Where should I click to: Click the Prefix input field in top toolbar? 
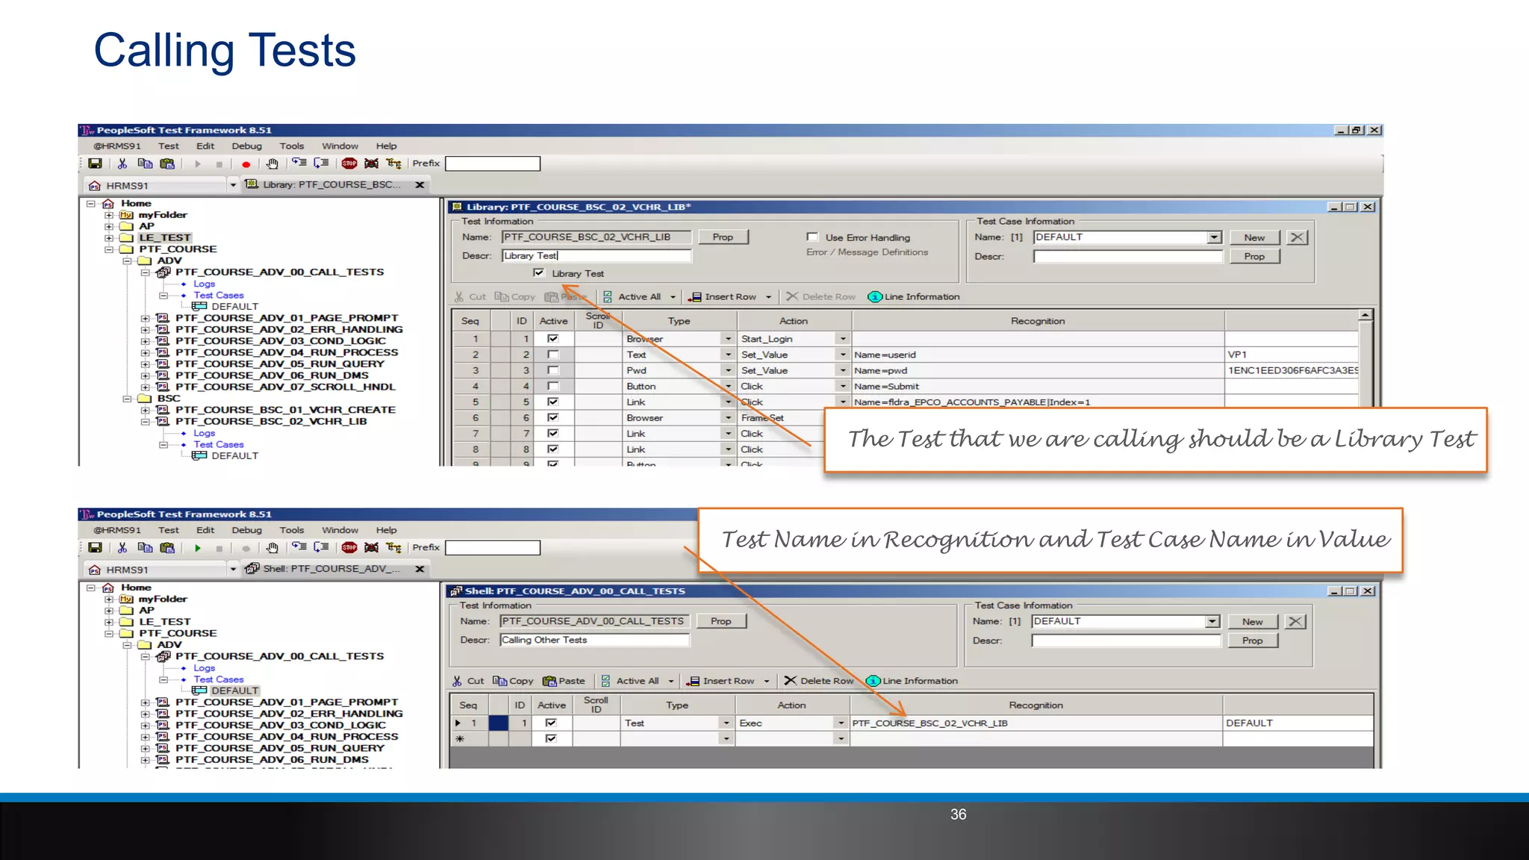(493, 163)
